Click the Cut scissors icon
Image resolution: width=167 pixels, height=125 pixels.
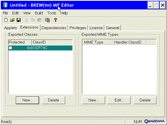point(27,20)
